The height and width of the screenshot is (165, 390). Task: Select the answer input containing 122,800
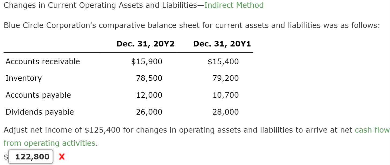click(30, 156)
